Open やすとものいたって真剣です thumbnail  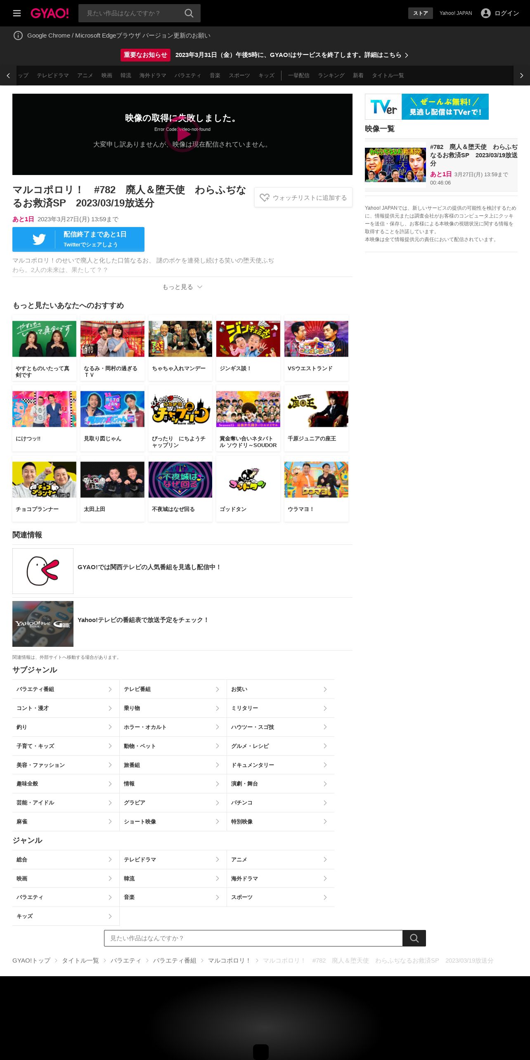44,339
